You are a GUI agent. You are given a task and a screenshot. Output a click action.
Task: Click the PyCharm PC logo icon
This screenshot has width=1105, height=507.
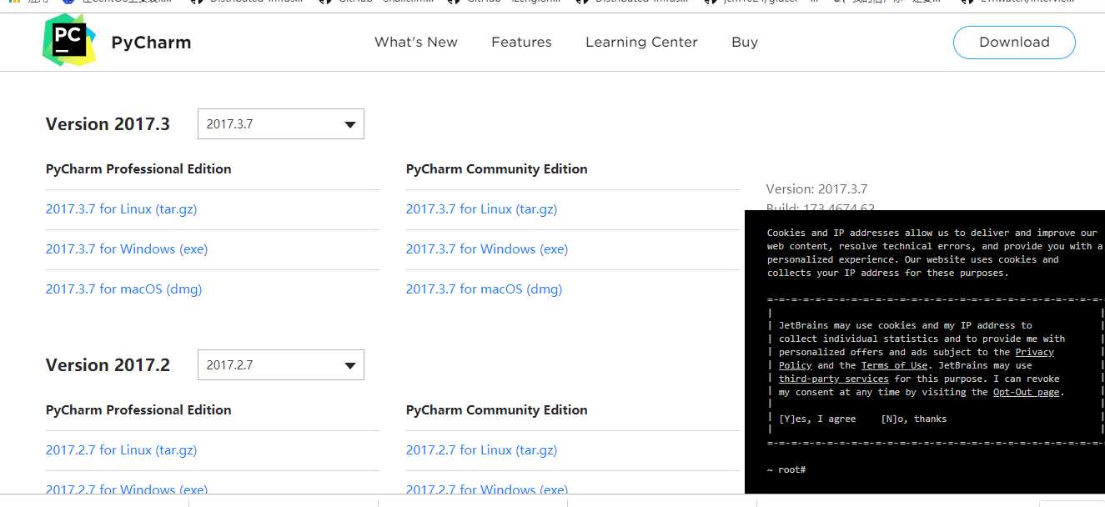pyautogui.click(x=69, y=41)
